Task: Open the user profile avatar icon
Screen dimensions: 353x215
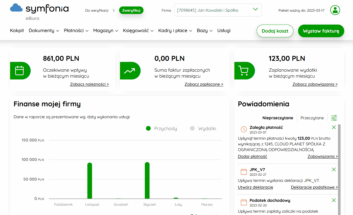Action: [x=335, y=10]
